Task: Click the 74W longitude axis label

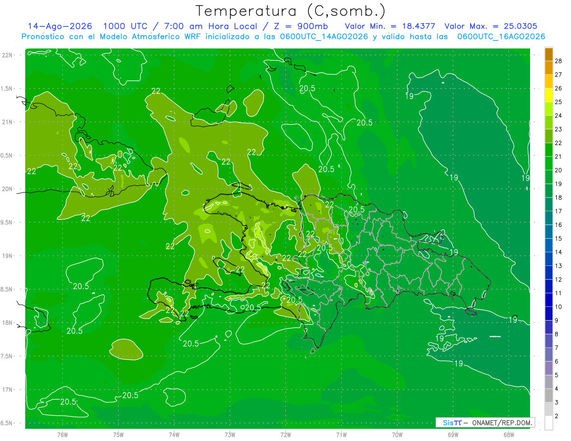Action: click(174, 435)
